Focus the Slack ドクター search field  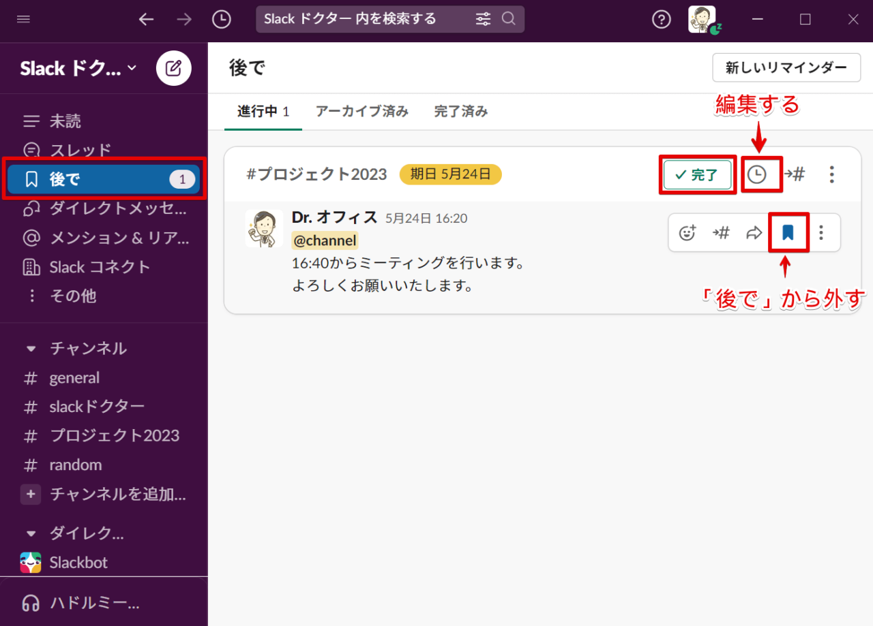point(390,19)
